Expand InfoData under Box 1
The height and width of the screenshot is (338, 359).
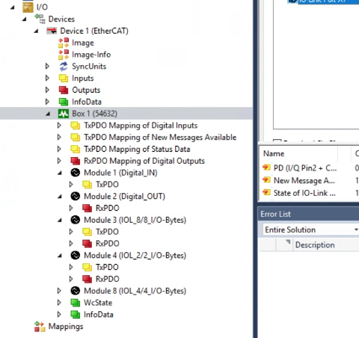point(59,314)
